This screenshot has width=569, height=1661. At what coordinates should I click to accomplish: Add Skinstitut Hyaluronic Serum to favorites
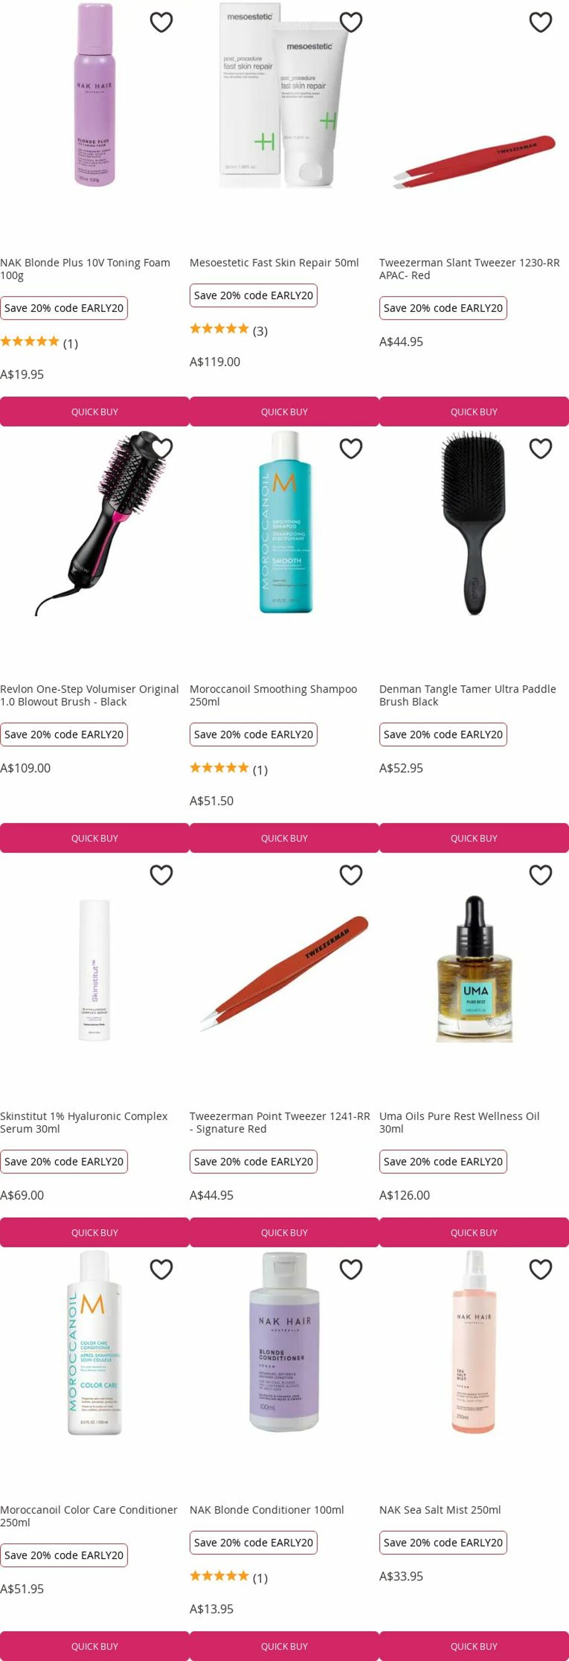[161, 875]
